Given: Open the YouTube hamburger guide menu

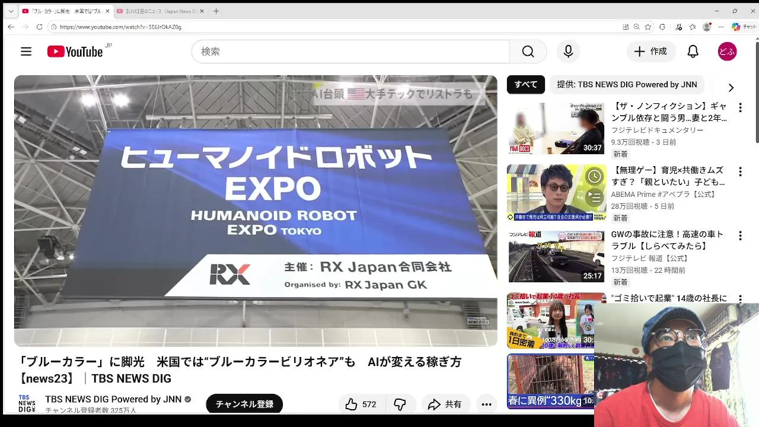Looking at the screenshot, I should coord(26,52).
